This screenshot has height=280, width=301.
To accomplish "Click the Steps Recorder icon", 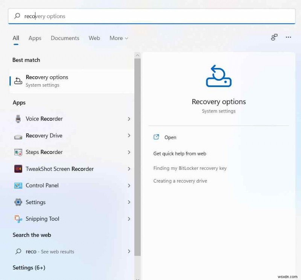I will tap(18, 152).
